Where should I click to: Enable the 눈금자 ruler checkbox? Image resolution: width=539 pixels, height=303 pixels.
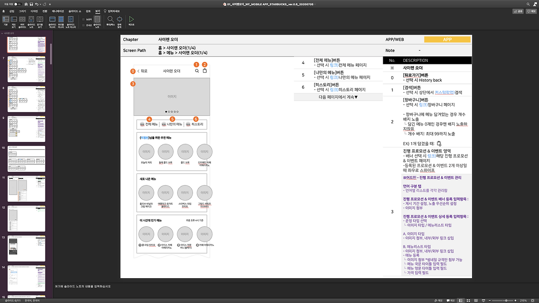[x=83, y=19]
